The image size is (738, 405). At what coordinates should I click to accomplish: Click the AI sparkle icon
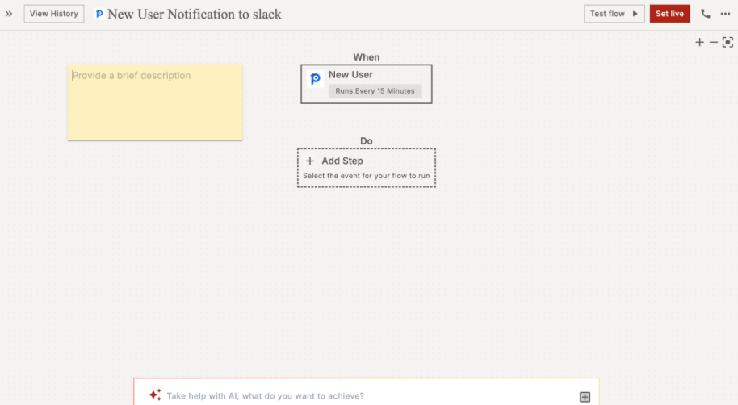point(155,395)
